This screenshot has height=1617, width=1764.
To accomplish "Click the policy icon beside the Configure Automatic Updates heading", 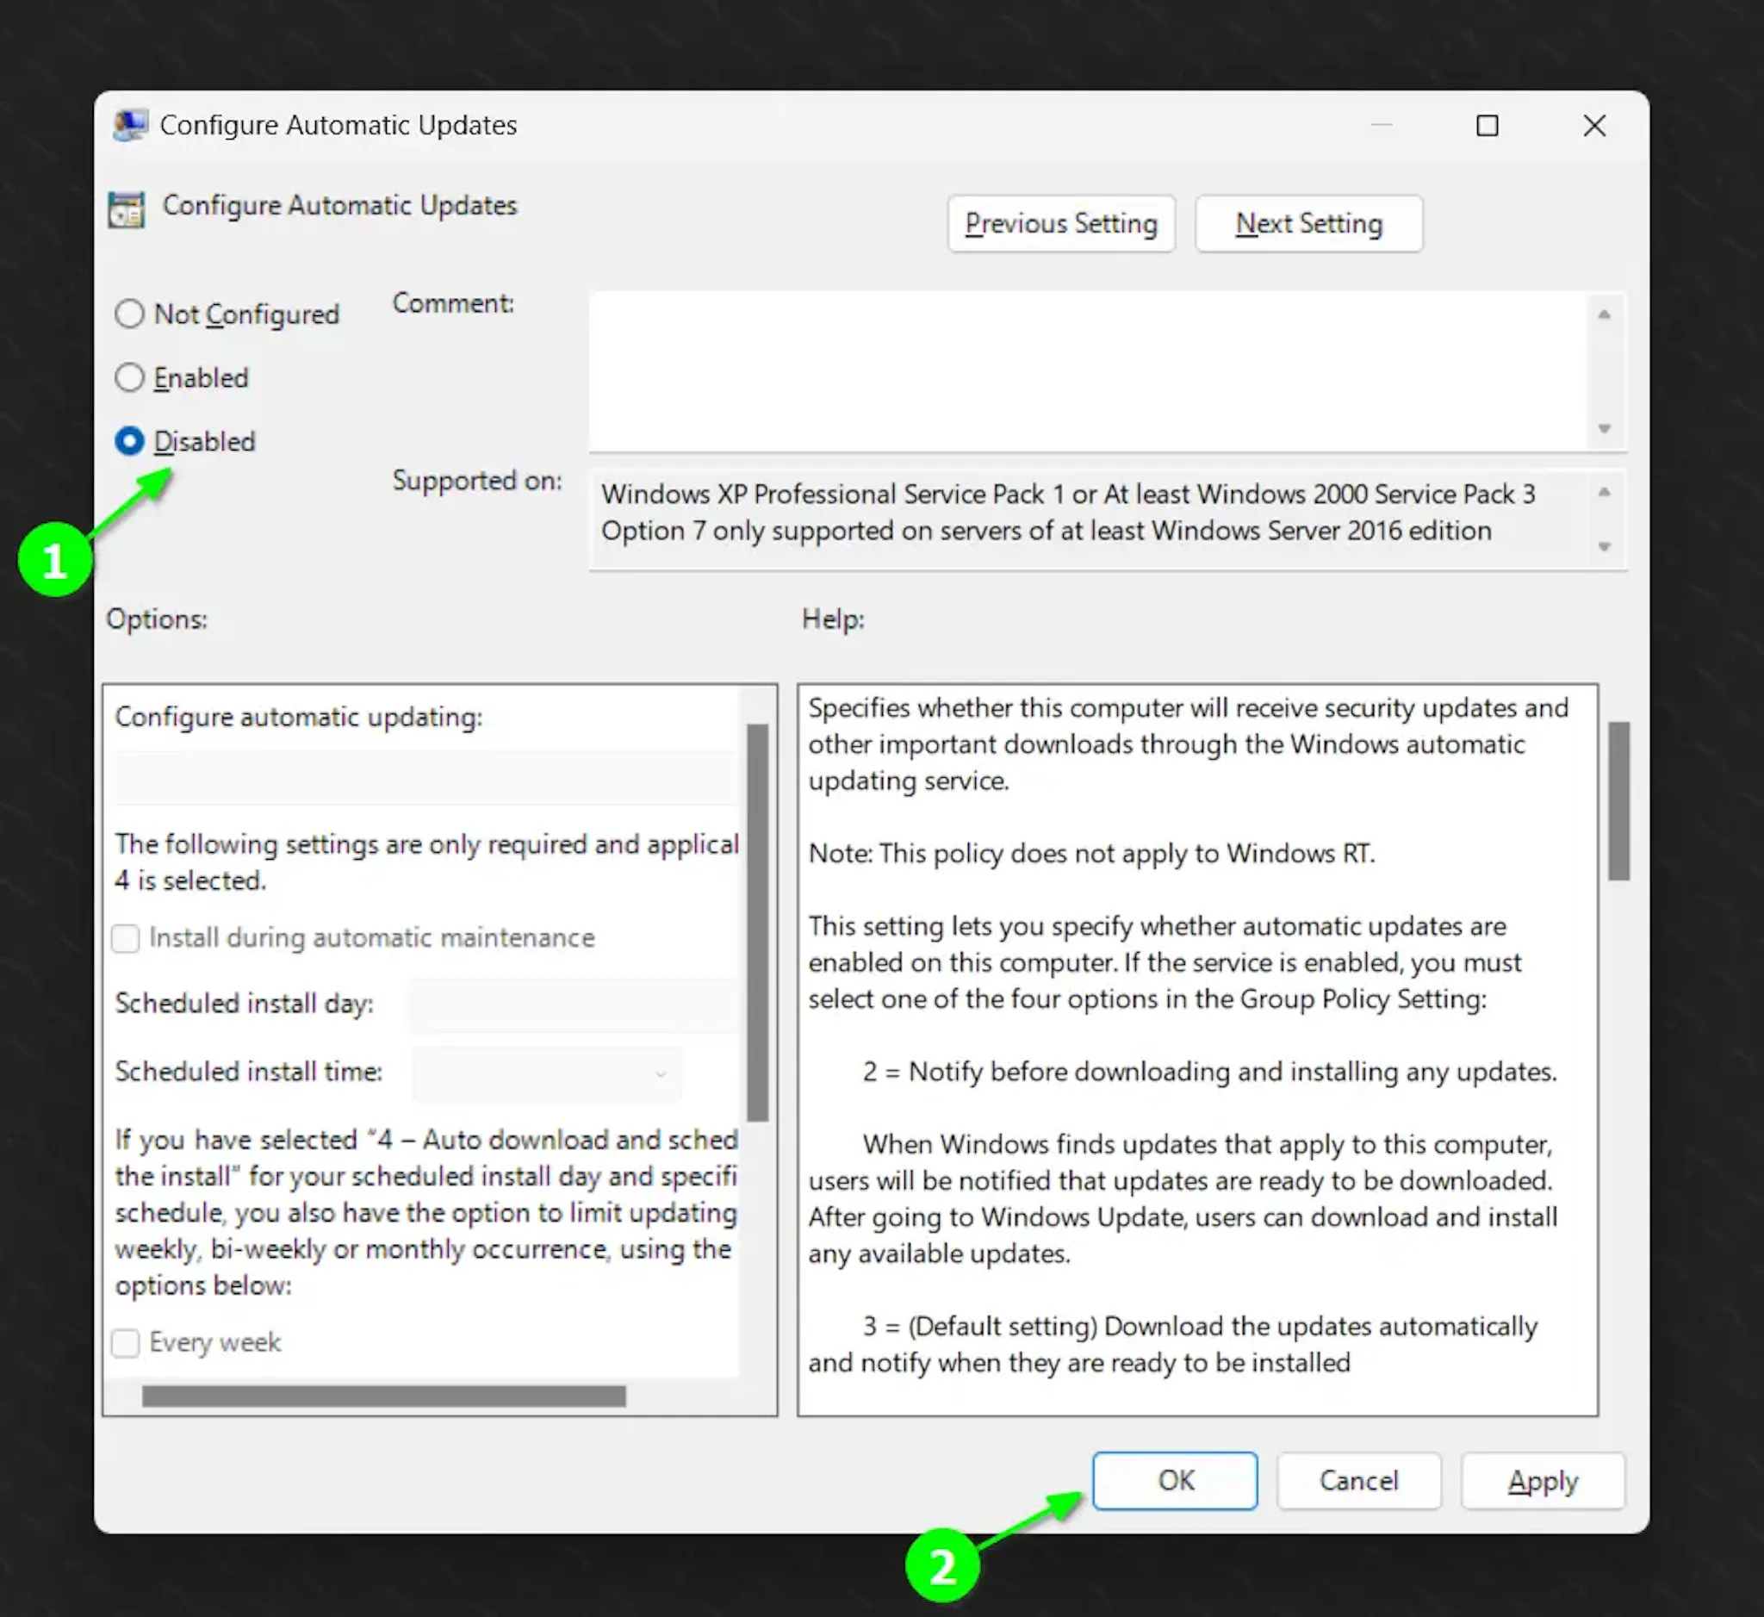I will pos(127,209).
